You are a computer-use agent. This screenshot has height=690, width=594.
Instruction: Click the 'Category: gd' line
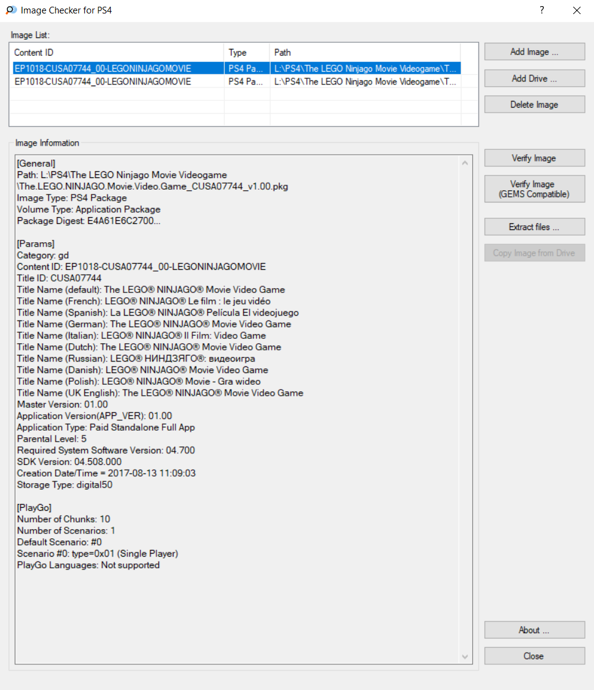(x=43, y=255)
